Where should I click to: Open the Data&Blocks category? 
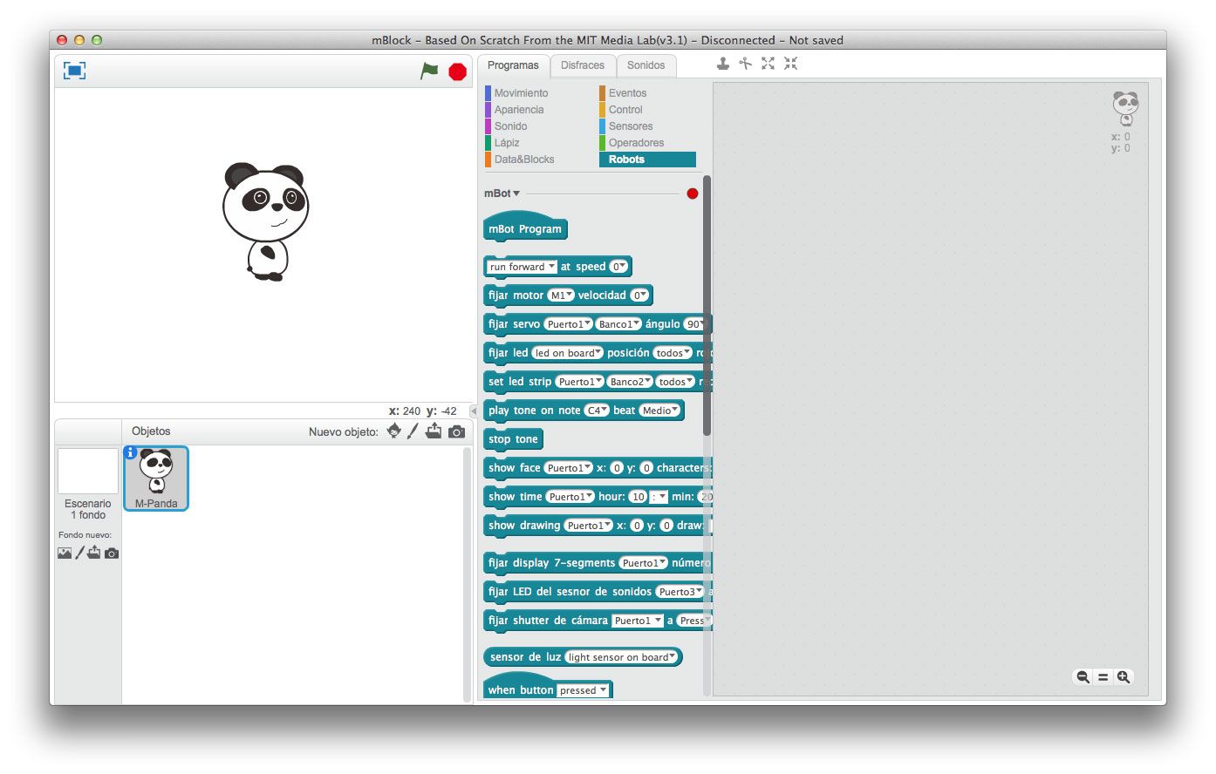[x=524, y=160]
